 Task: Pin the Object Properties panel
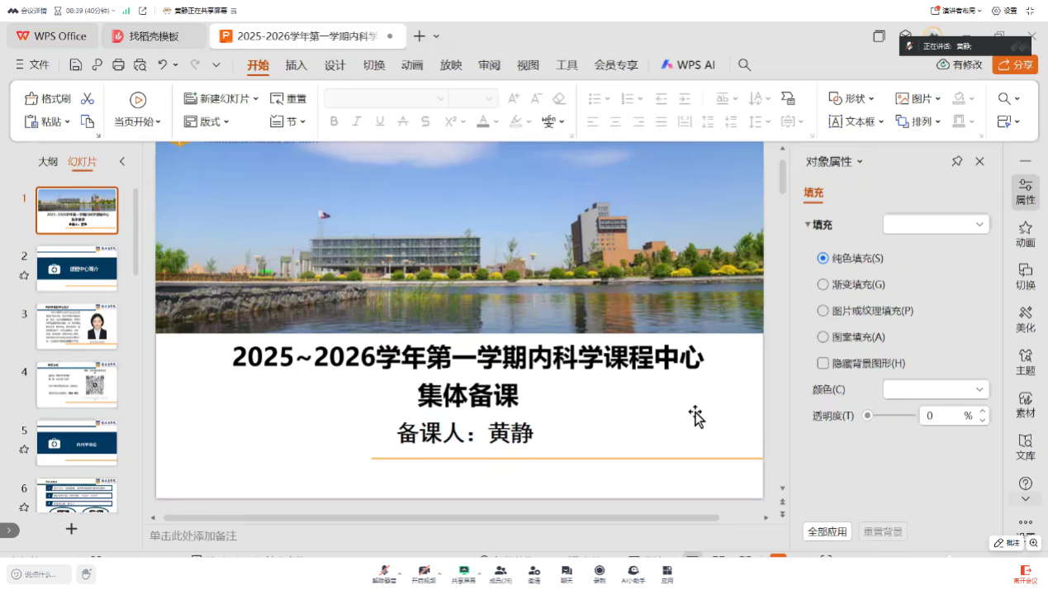[x=956, y=161]
